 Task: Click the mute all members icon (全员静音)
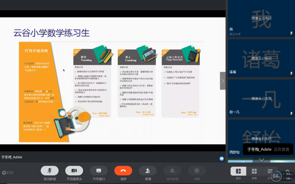(172, 171)
